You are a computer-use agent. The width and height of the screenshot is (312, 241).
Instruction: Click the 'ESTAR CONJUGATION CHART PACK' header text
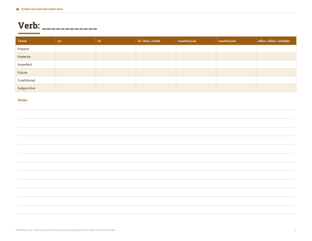(x=42, y=9)
